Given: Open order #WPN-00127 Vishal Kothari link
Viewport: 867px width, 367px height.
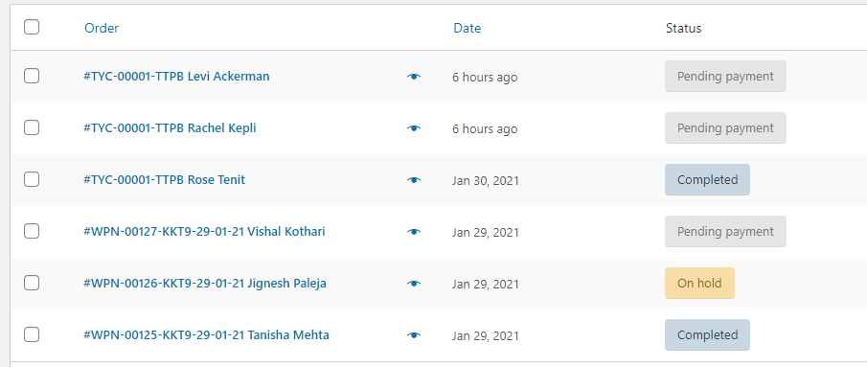Looking at the screenshot, I should coord(204,232).
